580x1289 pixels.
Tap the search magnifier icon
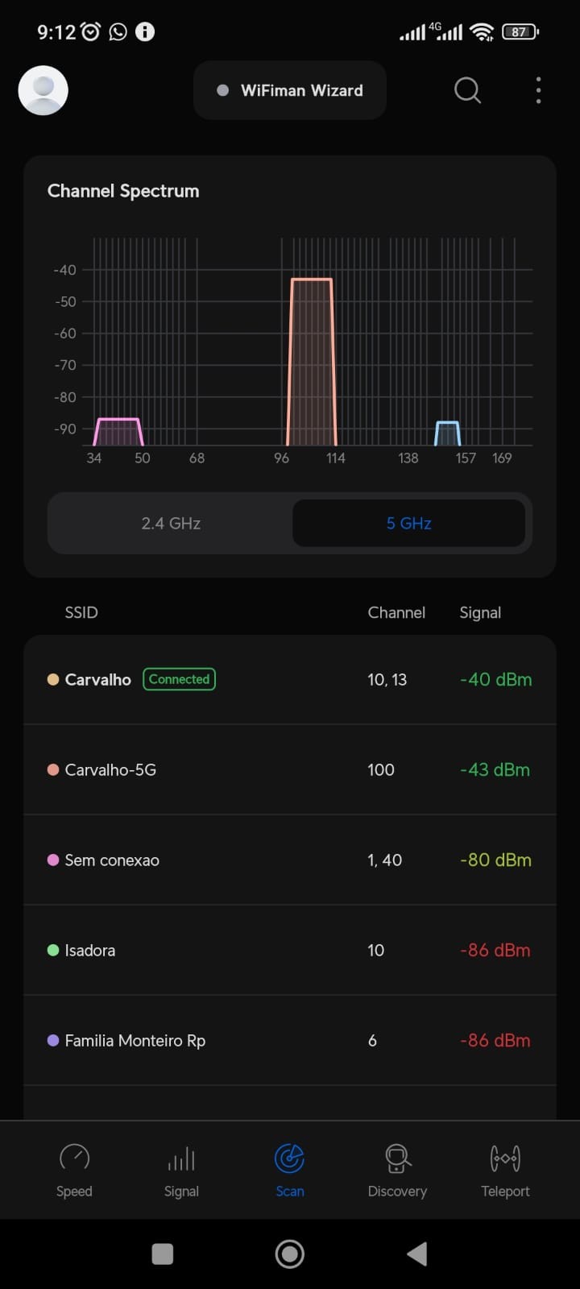[x=467, y=90]
